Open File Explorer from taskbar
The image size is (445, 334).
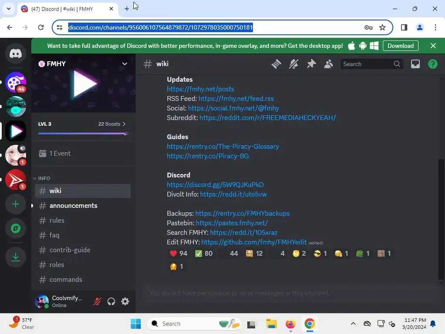click(271, 324)
